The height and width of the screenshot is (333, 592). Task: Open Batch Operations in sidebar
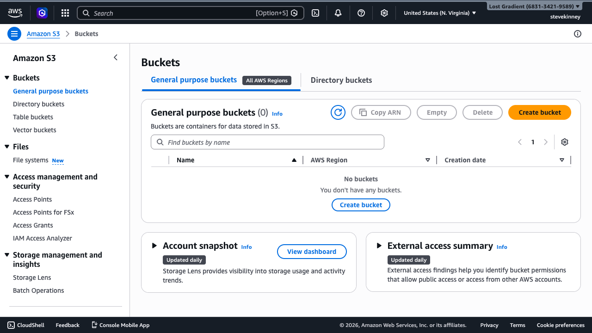click(x=38, y=290)
